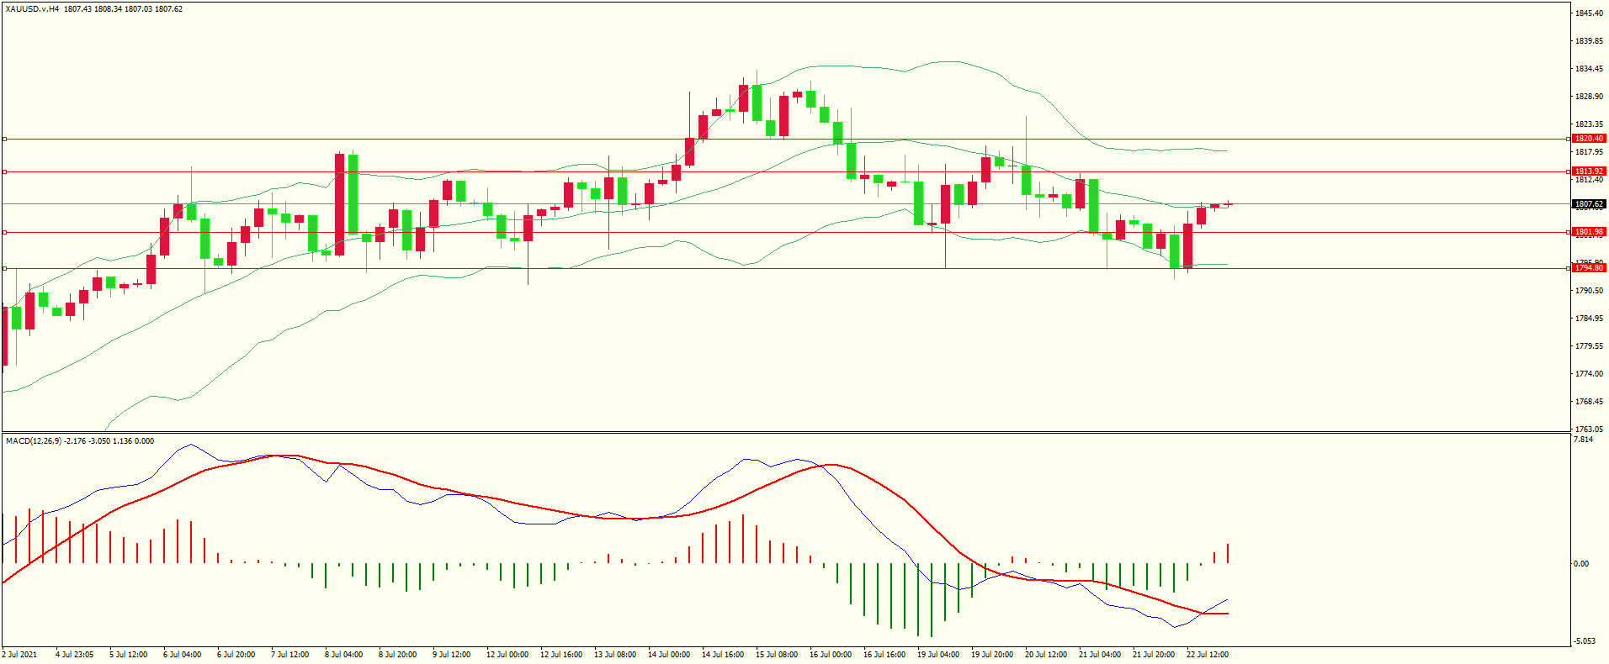
Task: Click the 1845.40 price axis label
Action: 1589,13
